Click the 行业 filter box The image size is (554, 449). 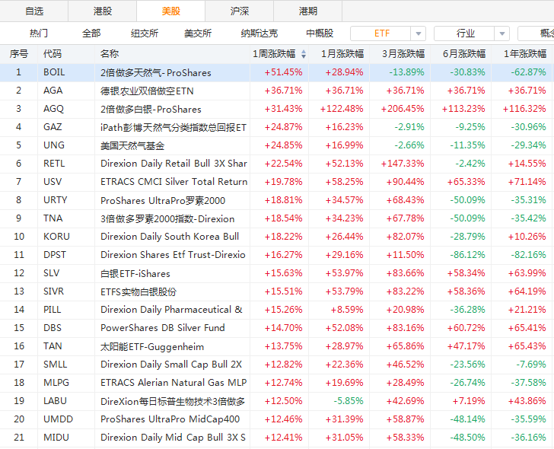pyautogui.click(x=465, y=33)
